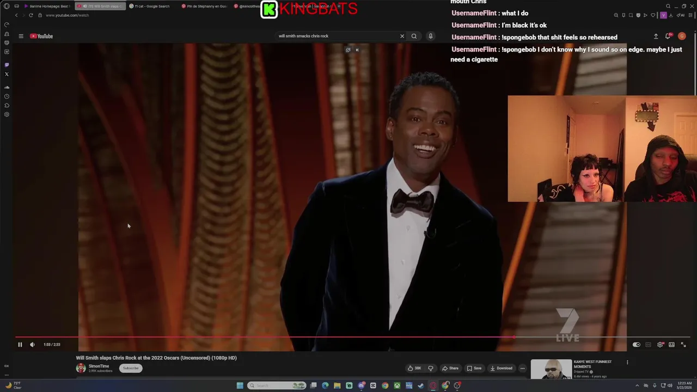Viewport: 697px width, 392px height.
Task: Switch to 'f1 cat - Google Search' tab
Action: coord(151,6)
